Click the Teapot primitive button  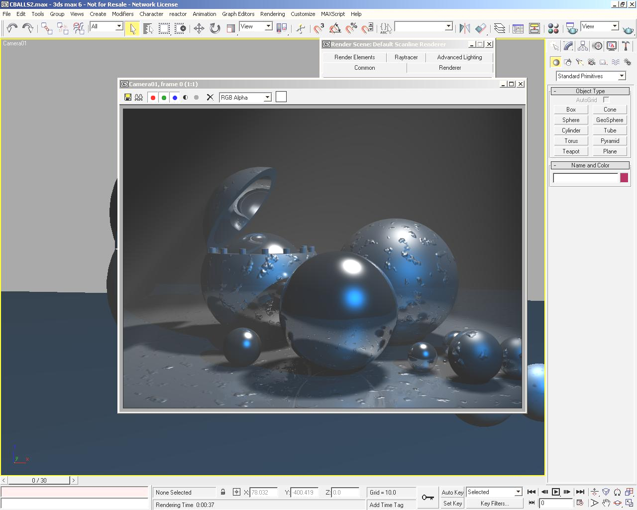click(x=571, y=151)
